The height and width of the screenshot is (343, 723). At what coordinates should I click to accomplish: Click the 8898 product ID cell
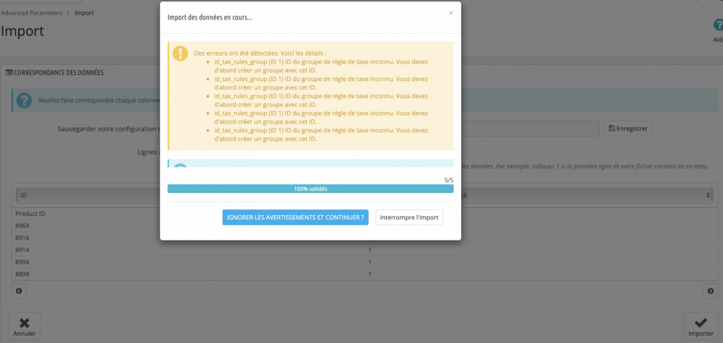22,274
